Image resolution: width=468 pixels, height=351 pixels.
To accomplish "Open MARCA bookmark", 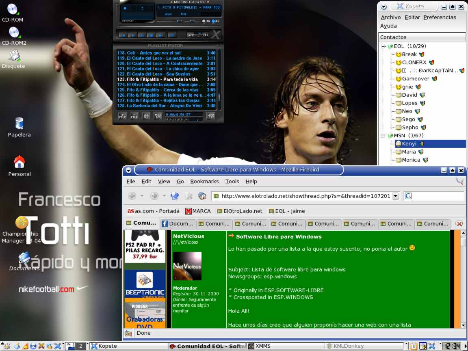I will (198, 211).
